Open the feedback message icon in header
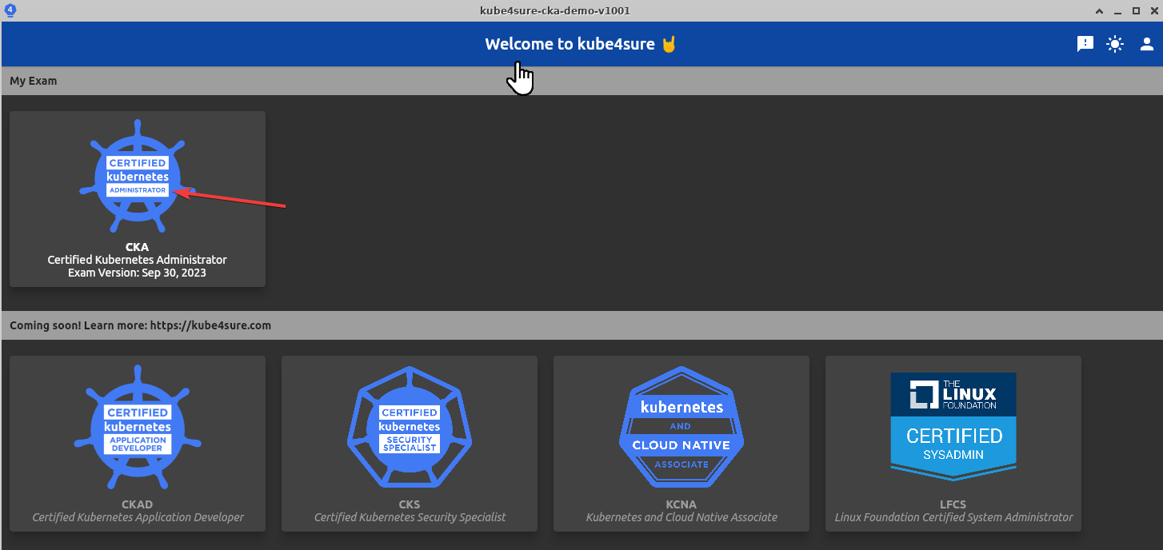Image resolution: width=1163 pixels, height=550 pixels. click(1085, 44)
